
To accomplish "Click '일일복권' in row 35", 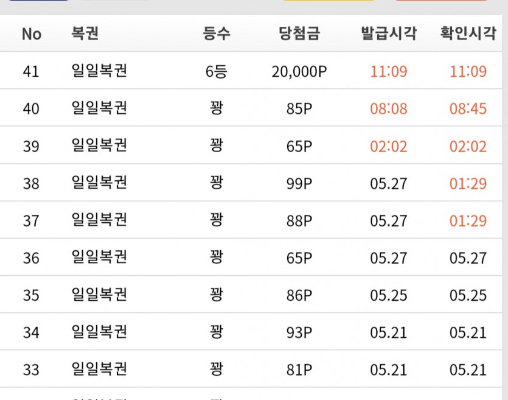I will [99, 294].
